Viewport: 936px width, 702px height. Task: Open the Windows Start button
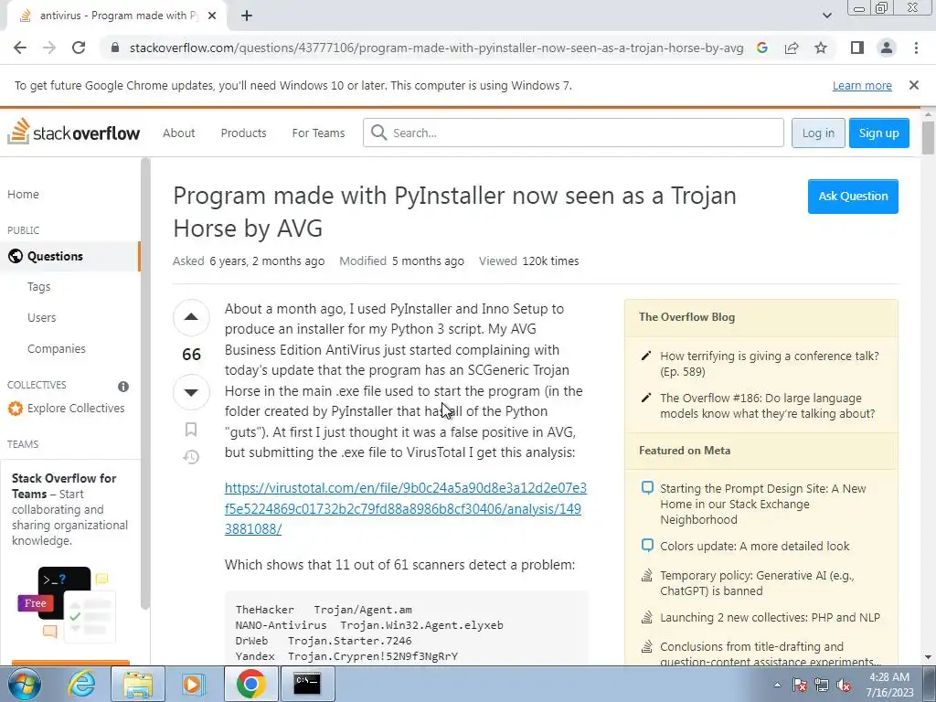[24, 684]
